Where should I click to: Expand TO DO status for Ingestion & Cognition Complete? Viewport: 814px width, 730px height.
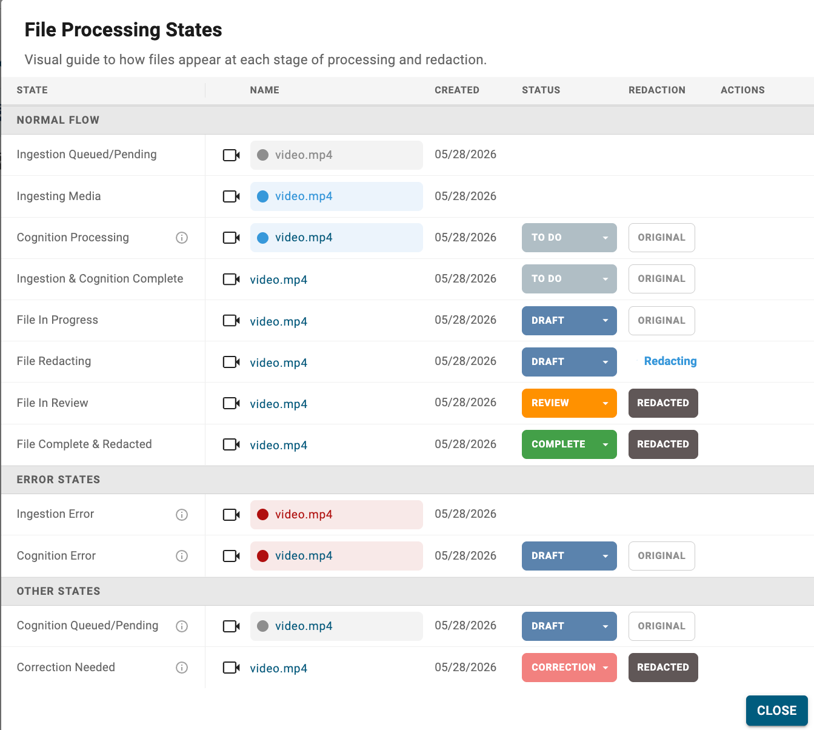(x=569, y=279)
